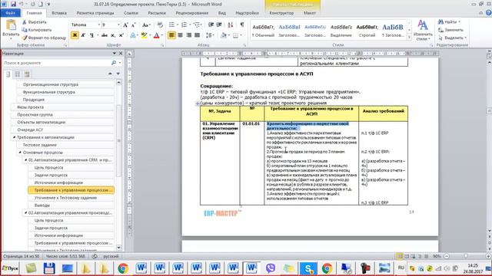Apply the Обычный (Normal) style
492x276 pixels.
point(263,31)
